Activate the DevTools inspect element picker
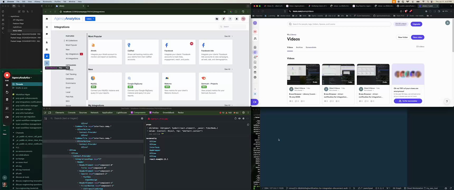The height and width of the screenshot is (190, 454). coord(45,113)
